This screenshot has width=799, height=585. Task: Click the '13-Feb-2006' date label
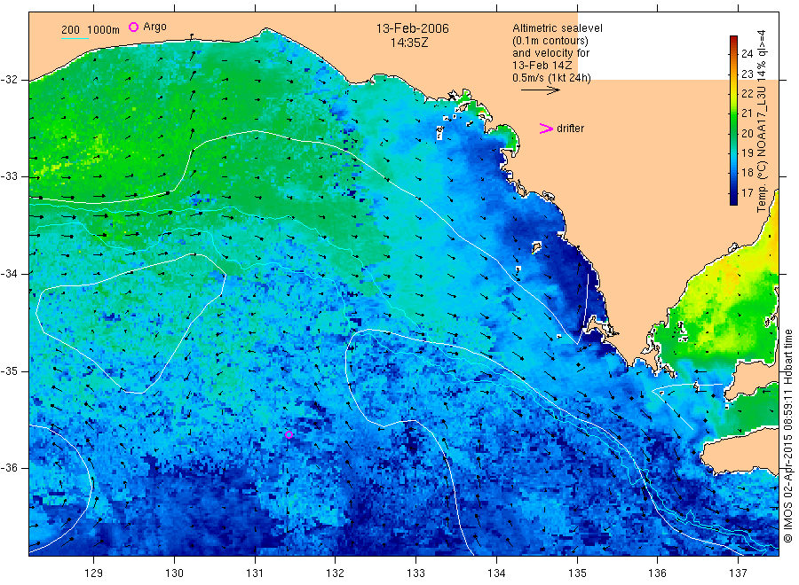(x=412, y=28)
